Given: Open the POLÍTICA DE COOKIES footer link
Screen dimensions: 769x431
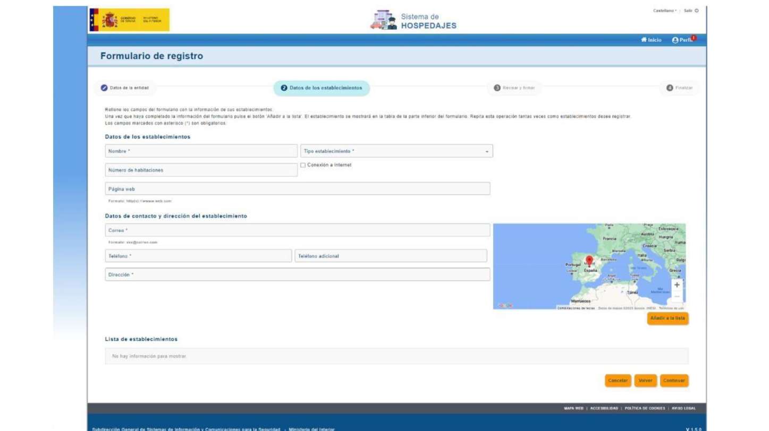Looking at the screenshot, I should (x=645, y=409).
